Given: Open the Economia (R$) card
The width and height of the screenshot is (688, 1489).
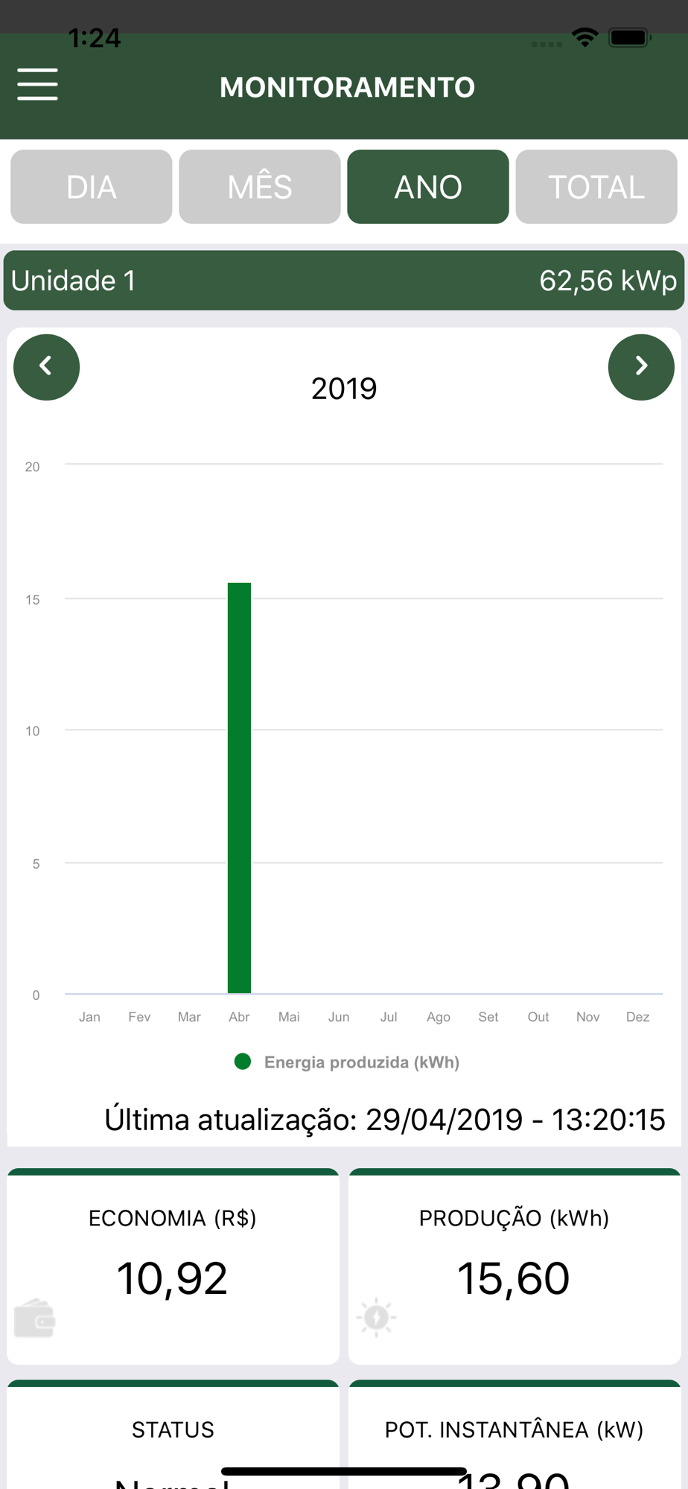Looking at the screenshot, I should pyautogui.click(x=173, y=1266).
